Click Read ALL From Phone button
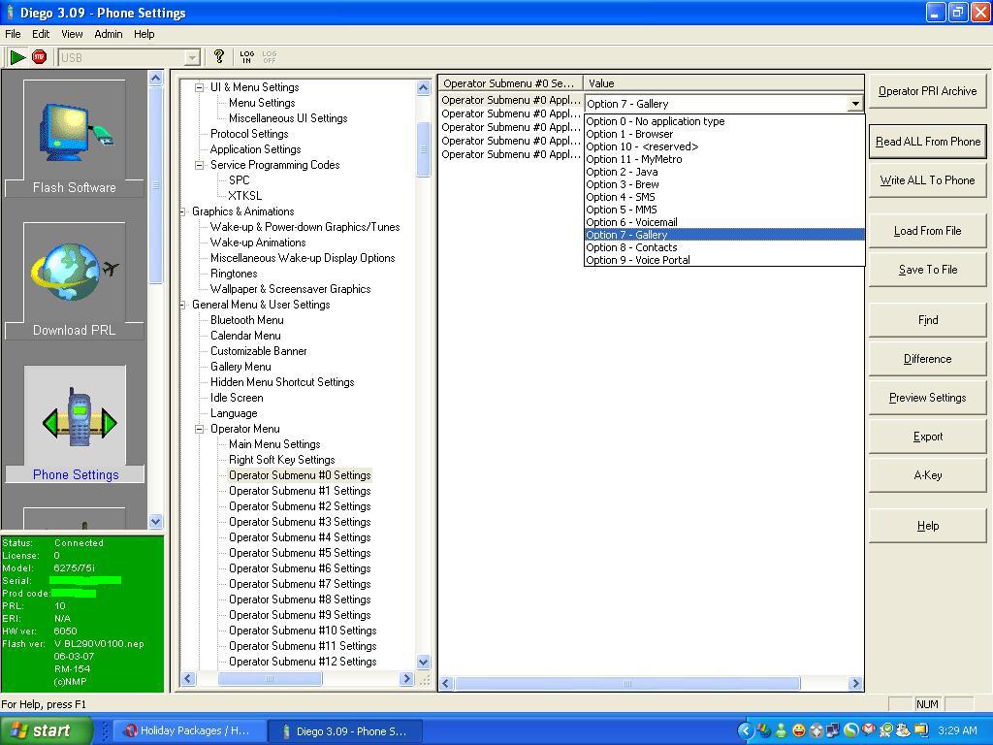Screen dimensions: 993x745 (927, 142)
